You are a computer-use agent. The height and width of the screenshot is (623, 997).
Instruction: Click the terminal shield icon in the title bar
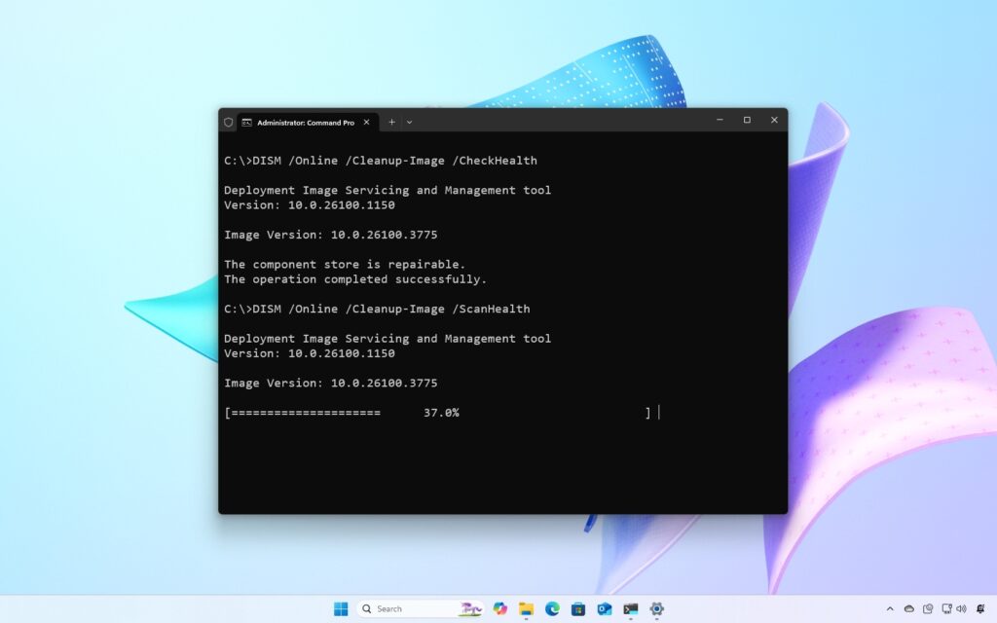pos(228,121)
